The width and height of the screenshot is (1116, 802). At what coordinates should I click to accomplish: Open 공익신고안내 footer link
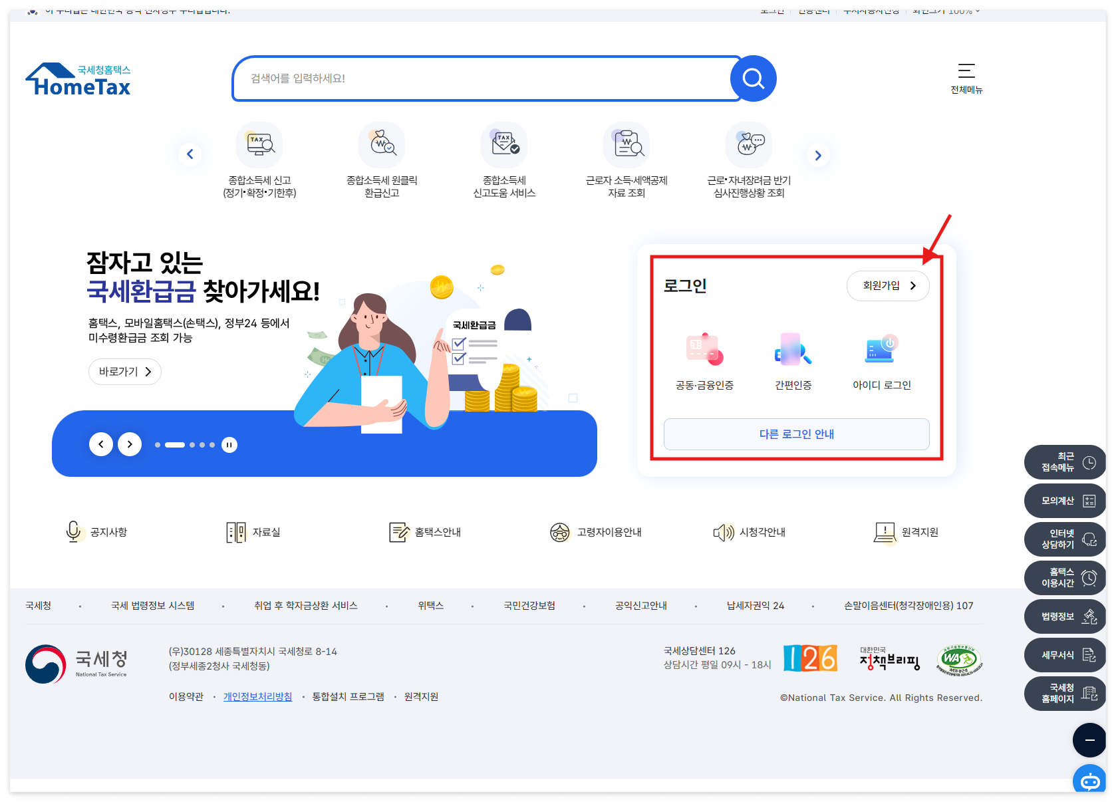pyautogui.click(x=641, y=606)
